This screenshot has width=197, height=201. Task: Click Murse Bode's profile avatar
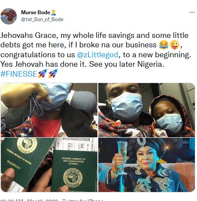(9, 16)
